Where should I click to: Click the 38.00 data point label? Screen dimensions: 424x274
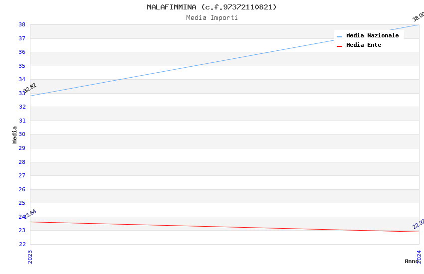pyautogui.click(x=418, y=16)
